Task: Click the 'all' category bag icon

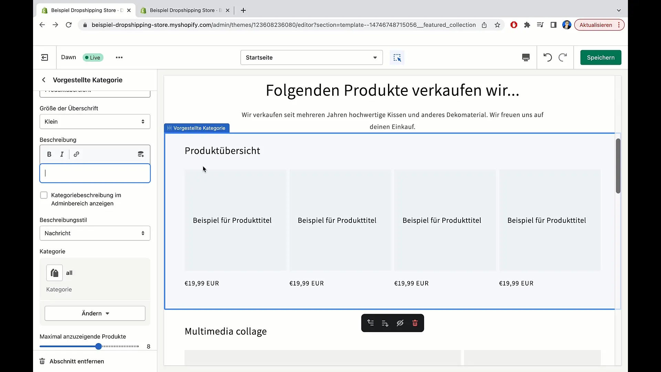Action: [54, 273]
